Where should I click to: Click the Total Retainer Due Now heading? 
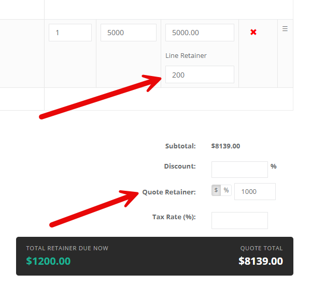point(67,248)
